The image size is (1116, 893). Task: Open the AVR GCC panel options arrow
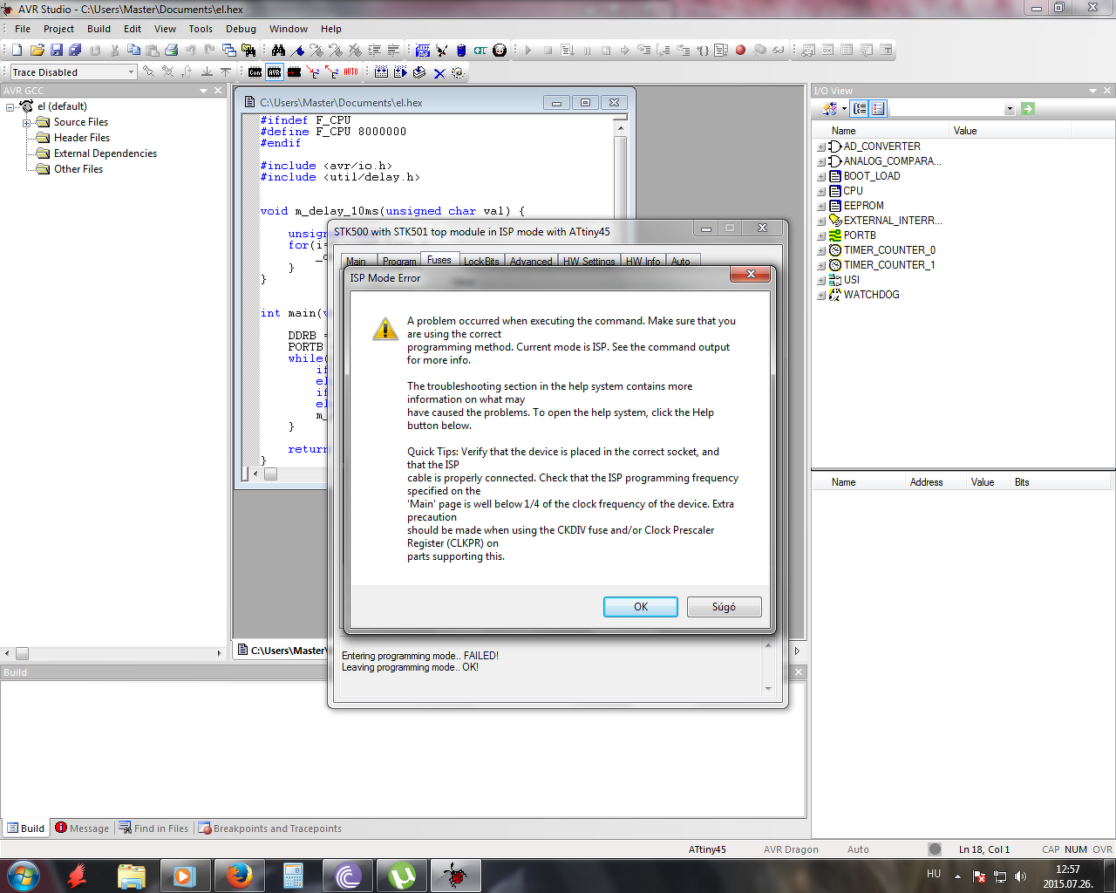click(x=204, y=91)
